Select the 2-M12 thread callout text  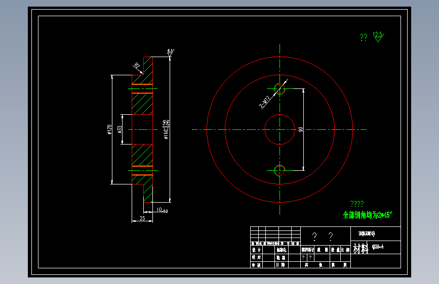point(265,102)
